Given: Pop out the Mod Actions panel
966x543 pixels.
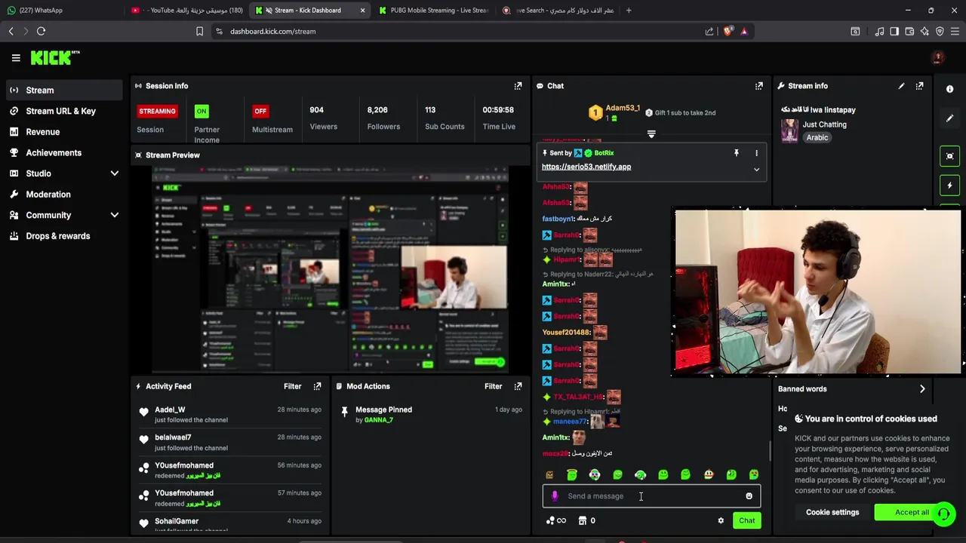Looking at the screenshot, I should [x=518, y=386].
